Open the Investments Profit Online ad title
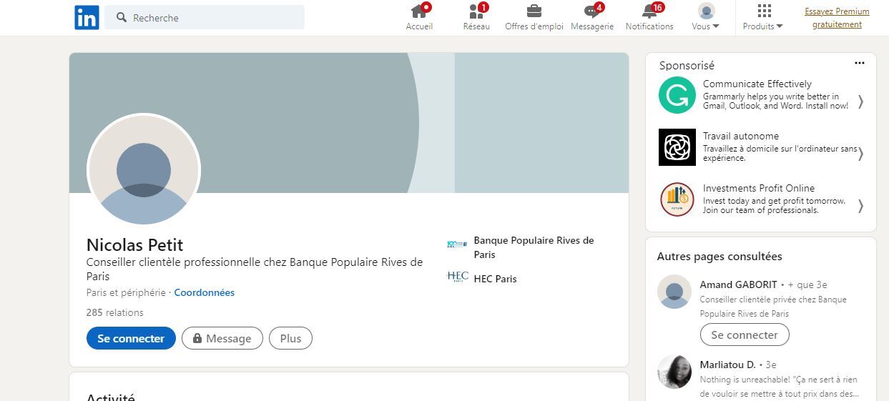Screen dimensions: 889x401 pyautogui.click(x=759, y=188)
